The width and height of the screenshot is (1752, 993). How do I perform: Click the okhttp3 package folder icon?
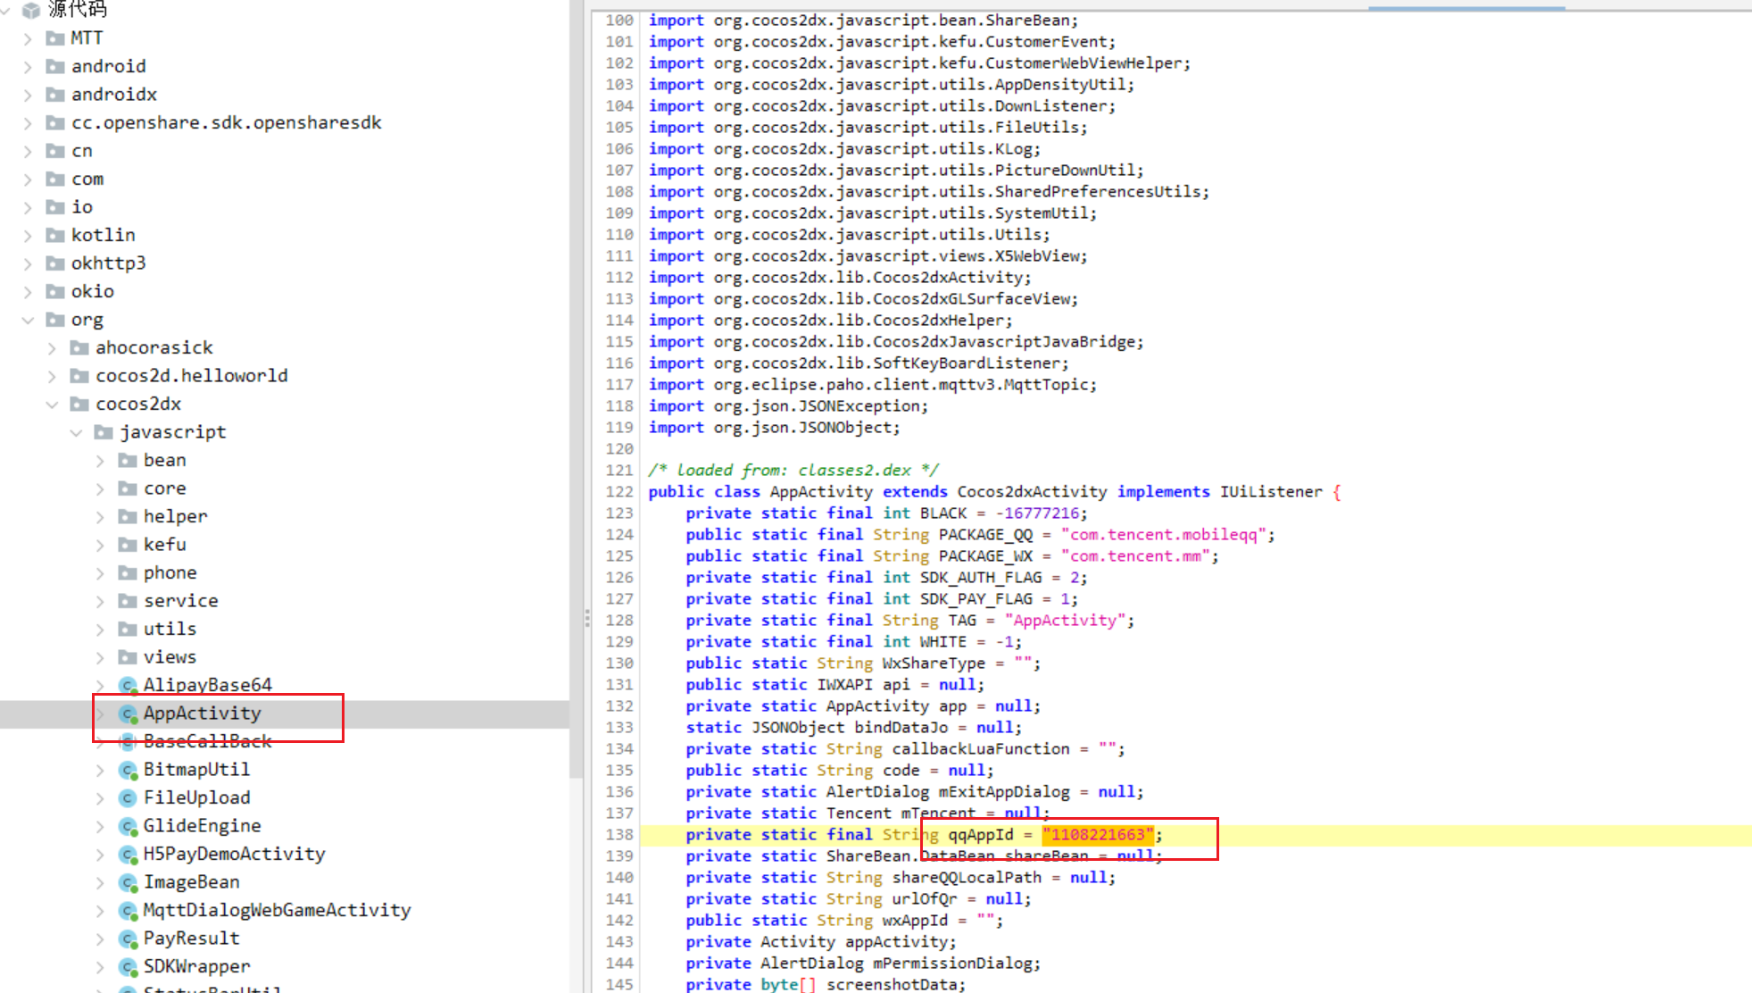point(55,263)
